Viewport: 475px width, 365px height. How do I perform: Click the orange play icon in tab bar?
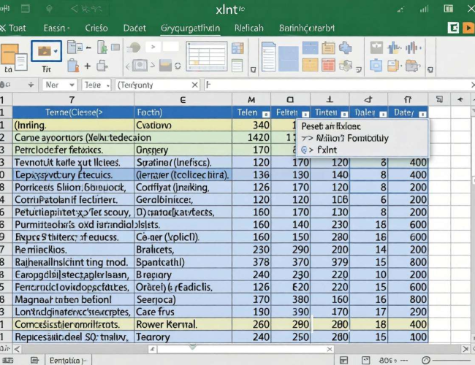(468, 28)
